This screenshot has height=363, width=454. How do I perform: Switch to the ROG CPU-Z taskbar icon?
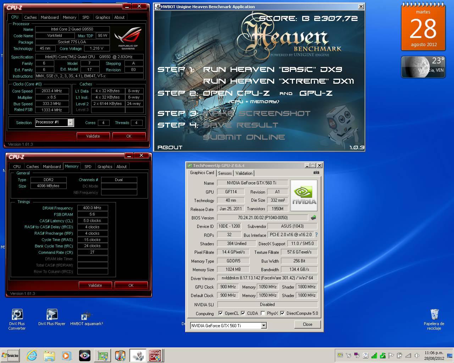(155, 355)
